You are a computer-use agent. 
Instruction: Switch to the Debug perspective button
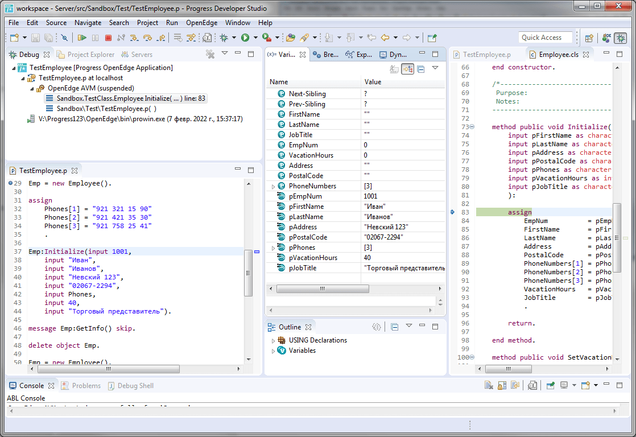[621, 38]
